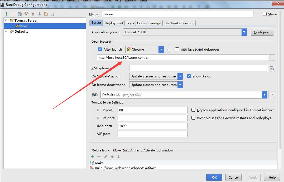Select the fwone configuration in the tree
Image resolution: width=284 pixels, height=182 pixels.
click(x=45, y=26)
